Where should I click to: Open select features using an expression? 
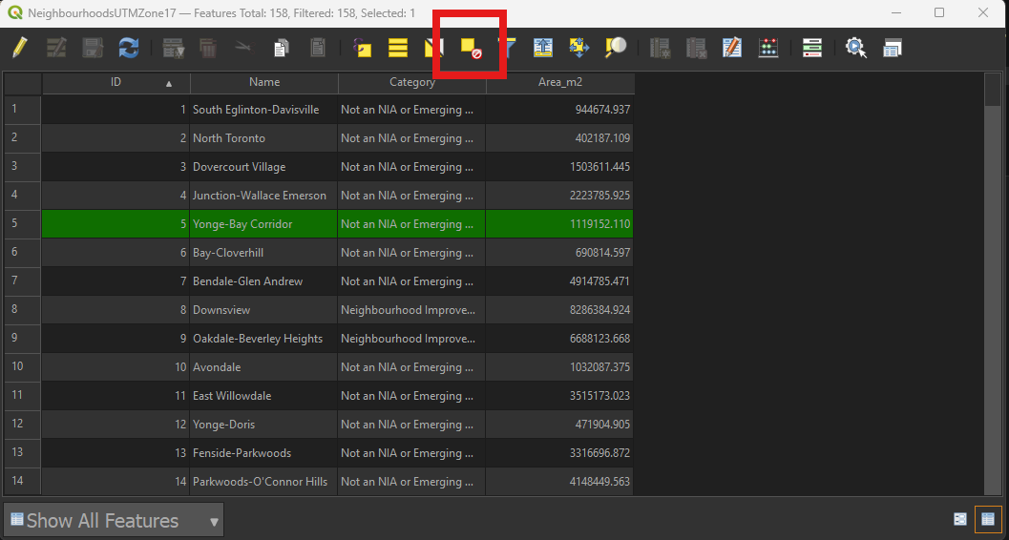pos(363,48)
